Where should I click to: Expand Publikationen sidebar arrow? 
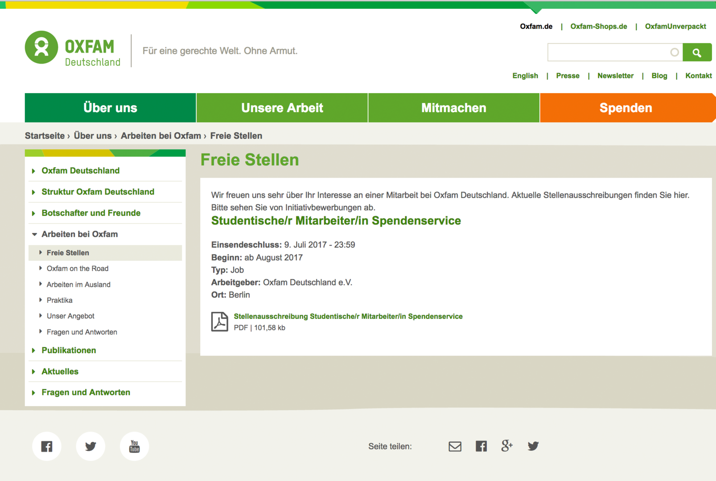point(33,351)
